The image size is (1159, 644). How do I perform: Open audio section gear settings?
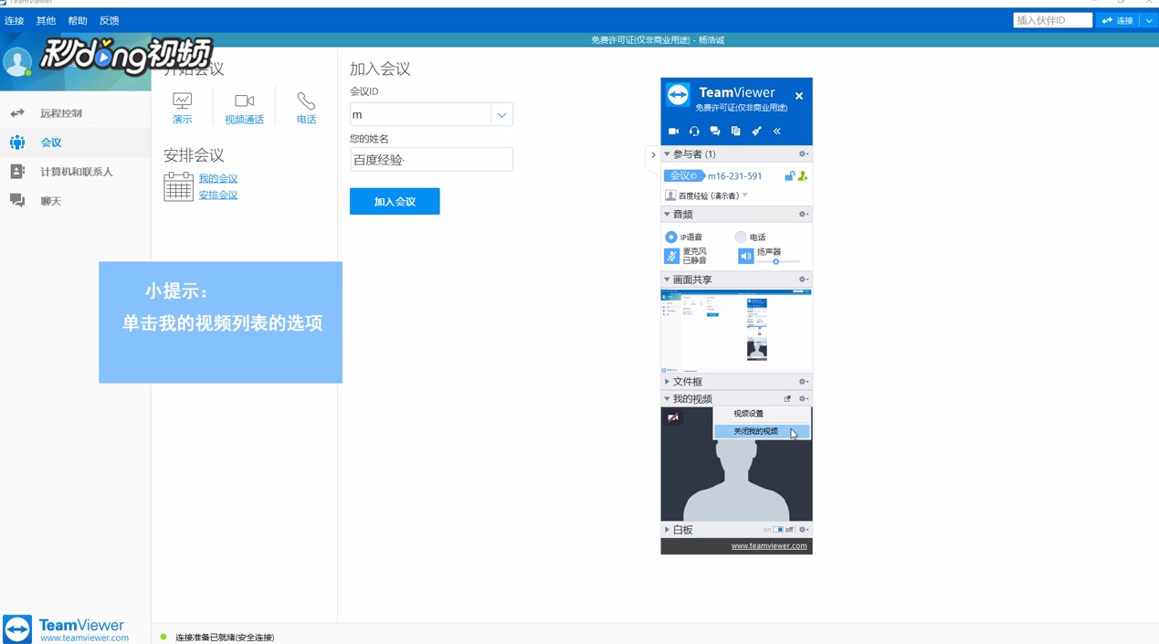point(803,215)
